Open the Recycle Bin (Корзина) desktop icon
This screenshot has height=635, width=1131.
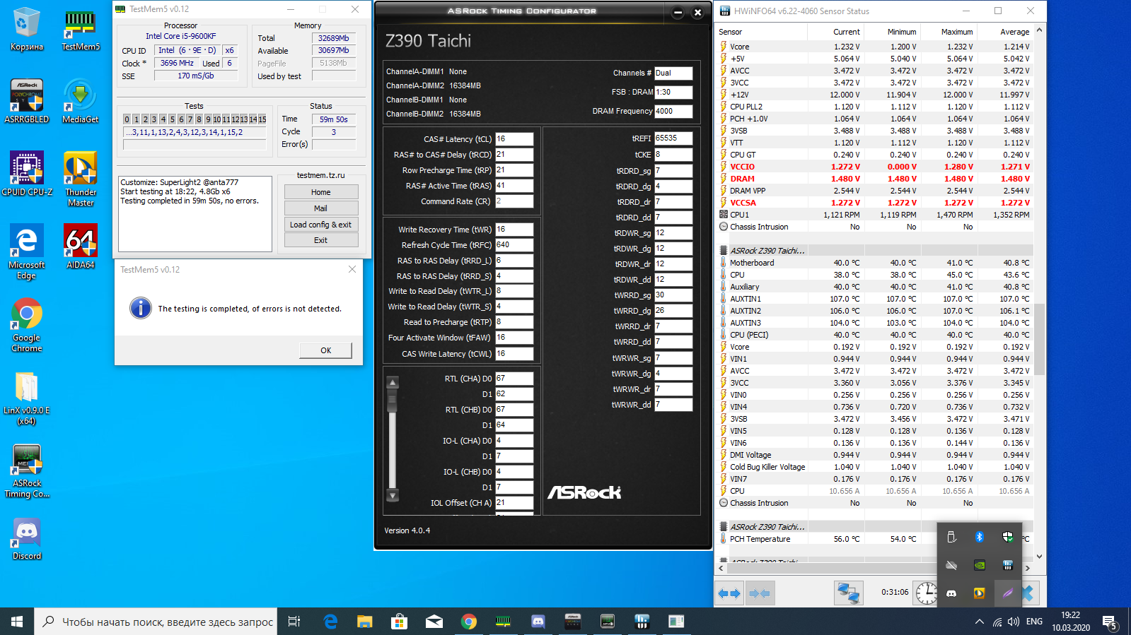(27, 30)
